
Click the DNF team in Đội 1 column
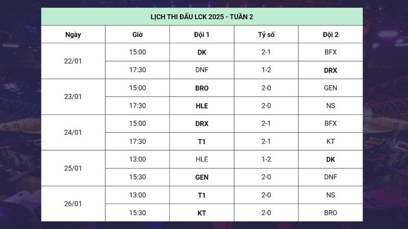[202, 70]
